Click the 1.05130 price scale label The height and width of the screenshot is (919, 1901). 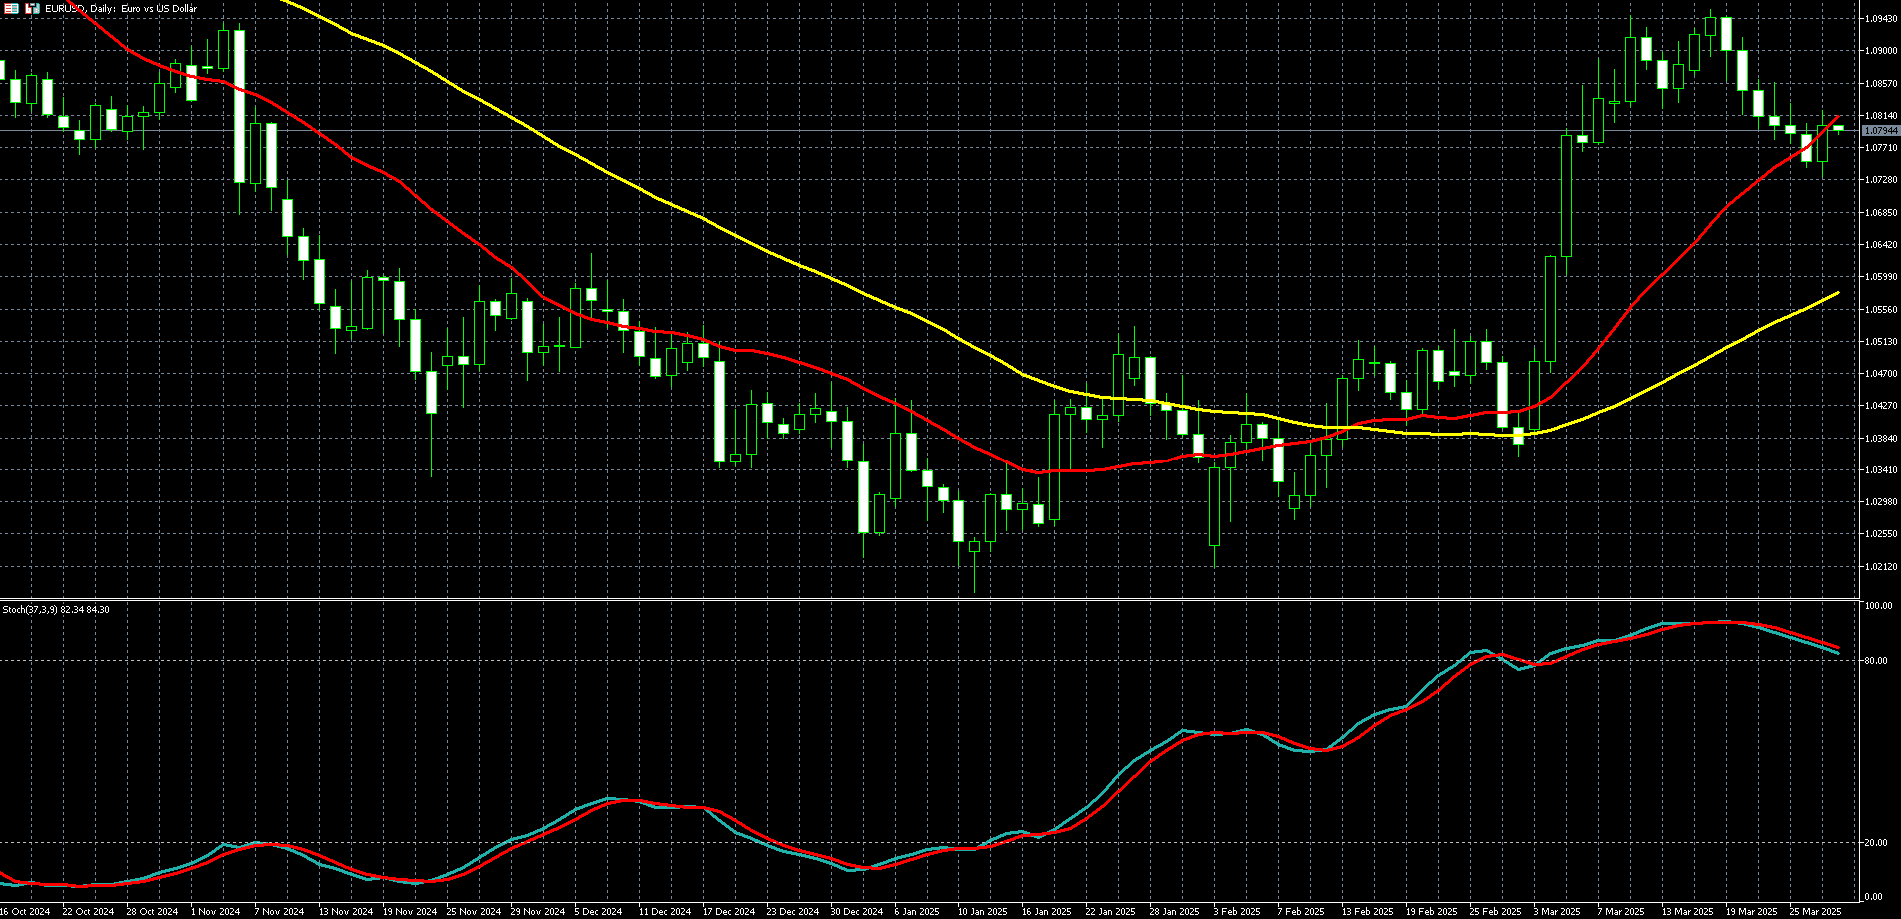pos(1880,342)
